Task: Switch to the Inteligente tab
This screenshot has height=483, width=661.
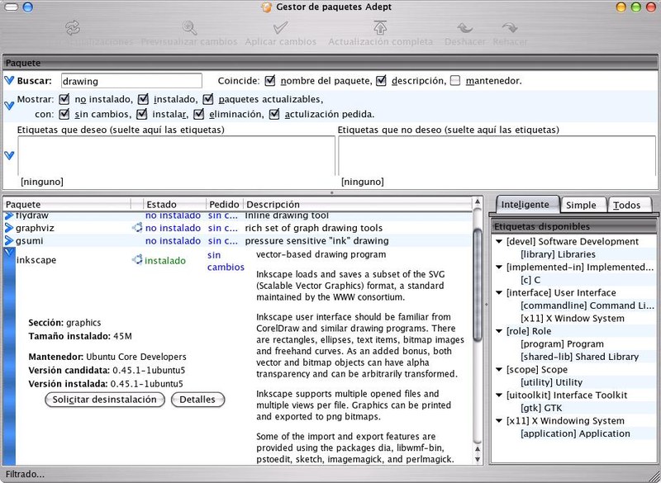Action: point(528,205)
